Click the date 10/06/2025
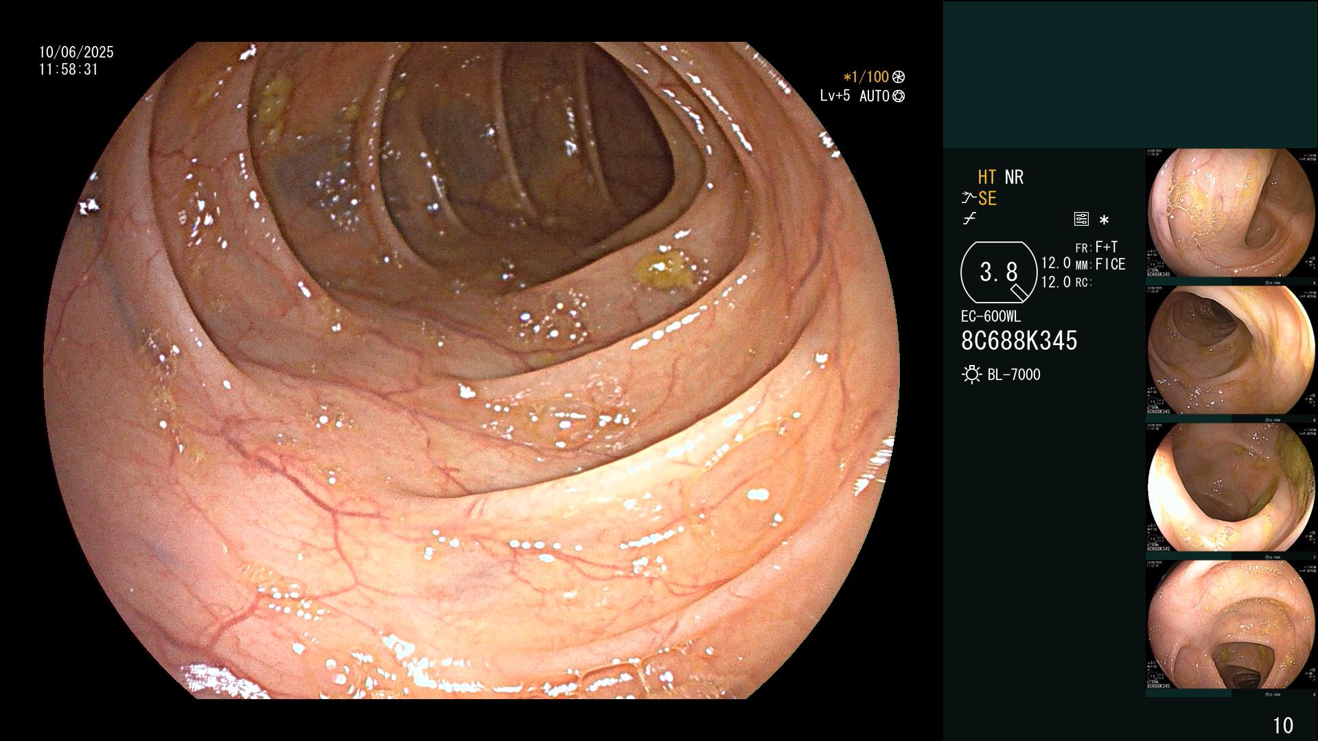 pos(76,52)
